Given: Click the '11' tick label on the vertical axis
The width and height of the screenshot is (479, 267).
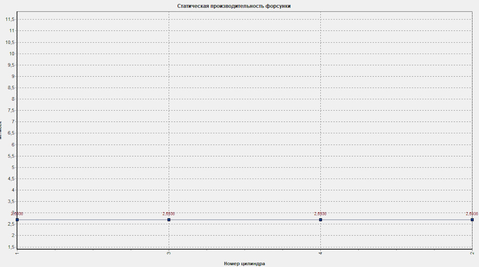Looking at the screenshot, I should 12,30.
